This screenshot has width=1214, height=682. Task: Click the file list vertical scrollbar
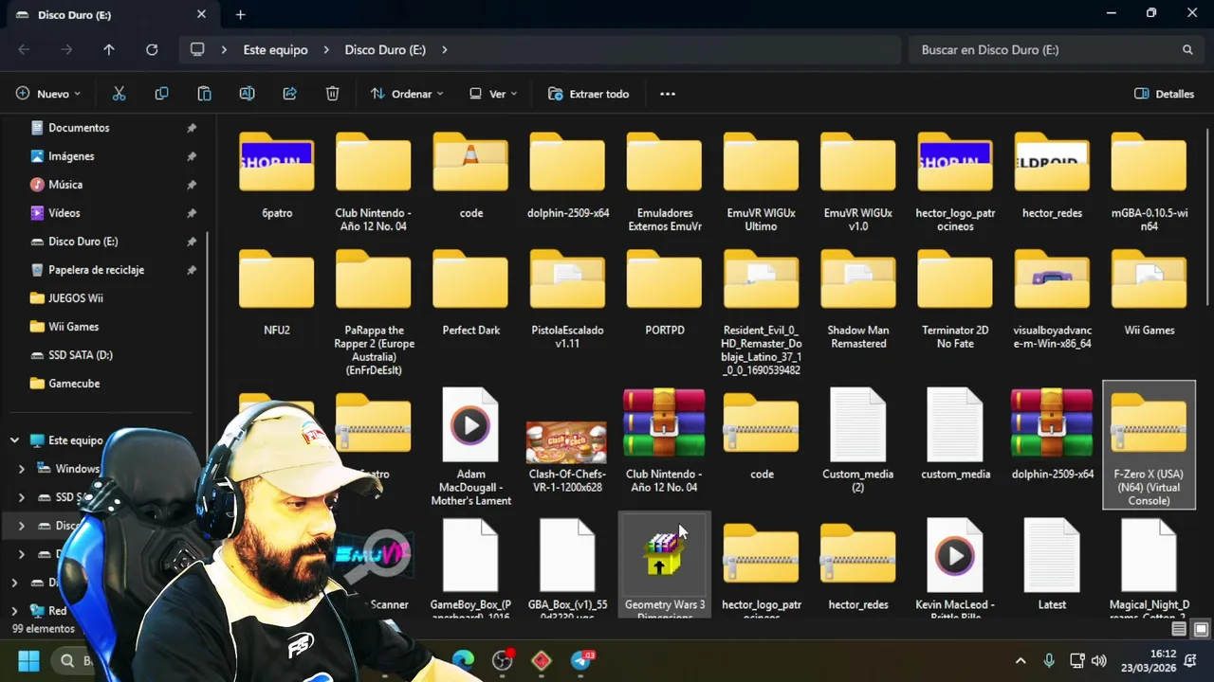[x=1206, y=218]
